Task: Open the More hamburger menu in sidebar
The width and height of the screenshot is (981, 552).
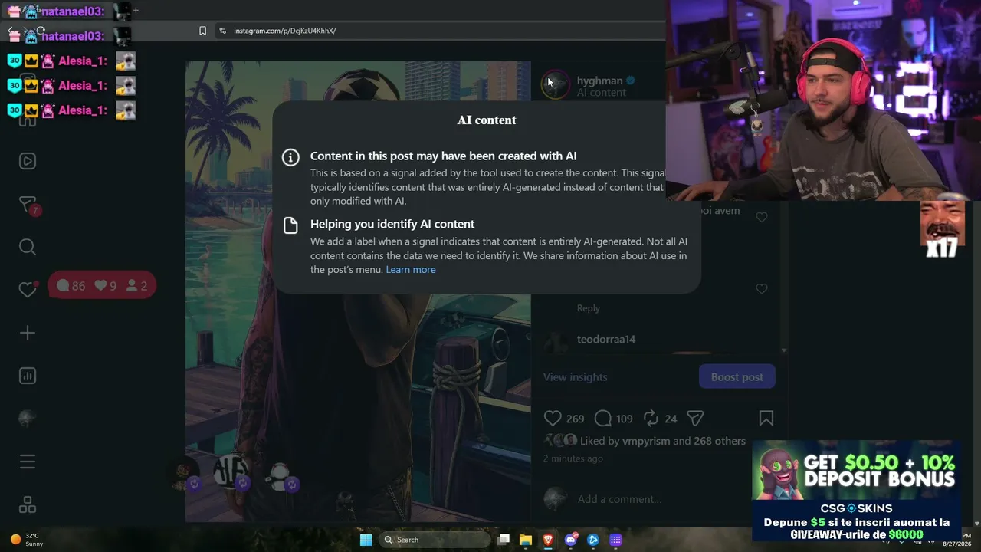Action: point(28,462)
